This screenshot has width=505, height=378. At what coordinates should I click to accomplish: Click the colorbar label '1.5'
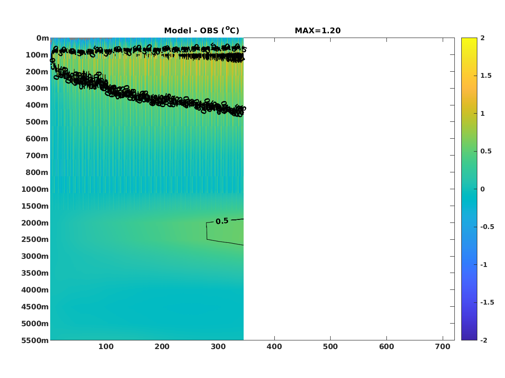pyautogui.click(x=486, y=76)
